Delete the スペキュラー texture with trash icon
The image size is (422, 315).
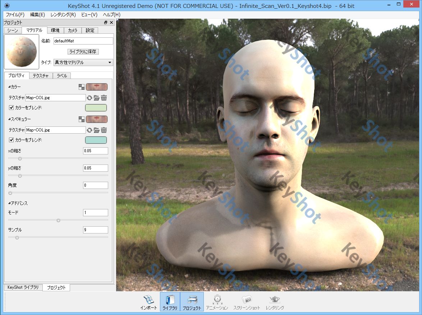point(104,130)
